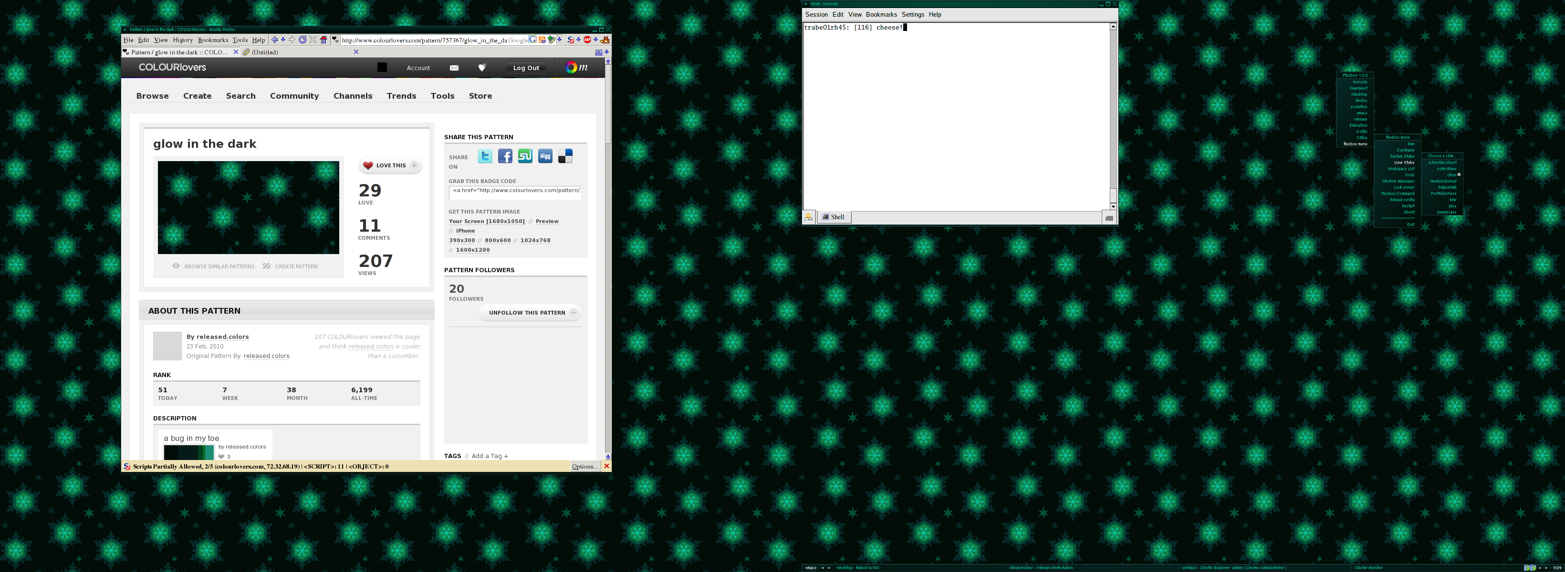This screenshot has width=1565, height=572.
Task: Click the new-session icon in Konsole
Action: [809, 217]
